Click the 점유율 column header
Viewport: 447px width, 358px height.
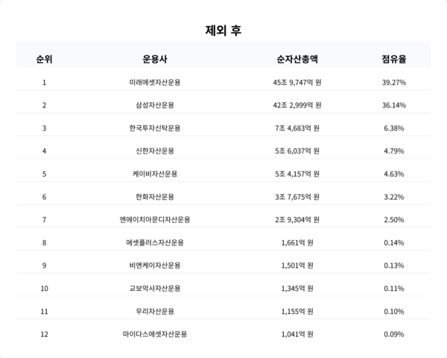click(394, 59)
